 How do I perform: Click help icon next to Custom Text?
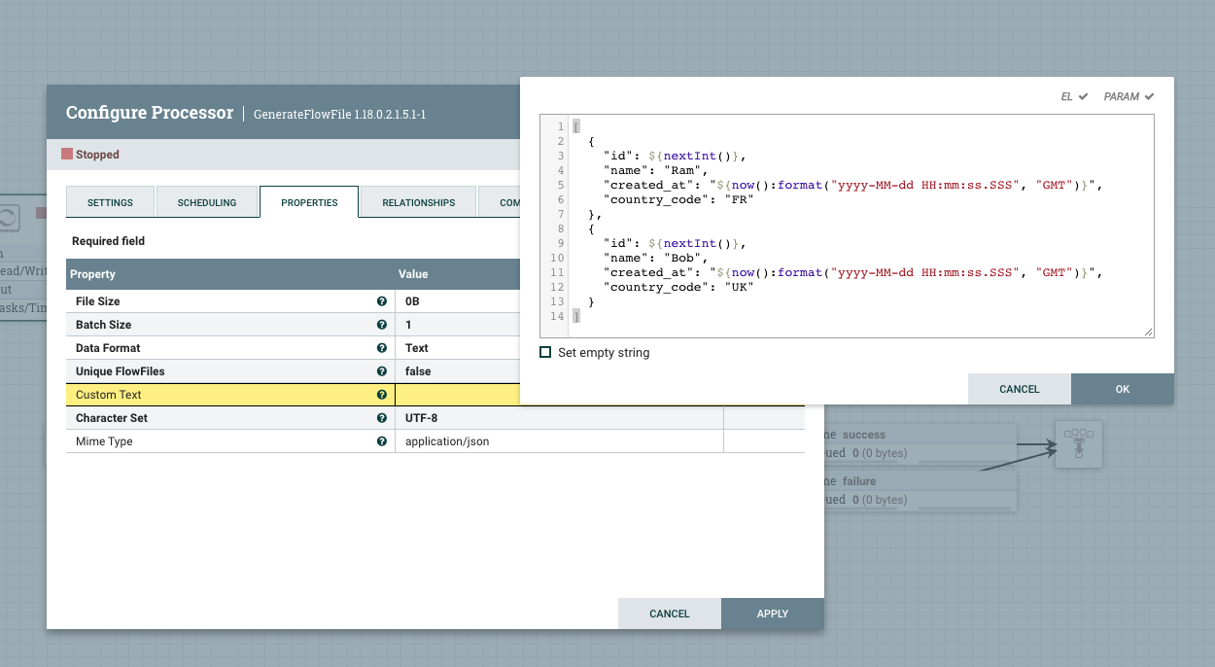pos(382,395)
